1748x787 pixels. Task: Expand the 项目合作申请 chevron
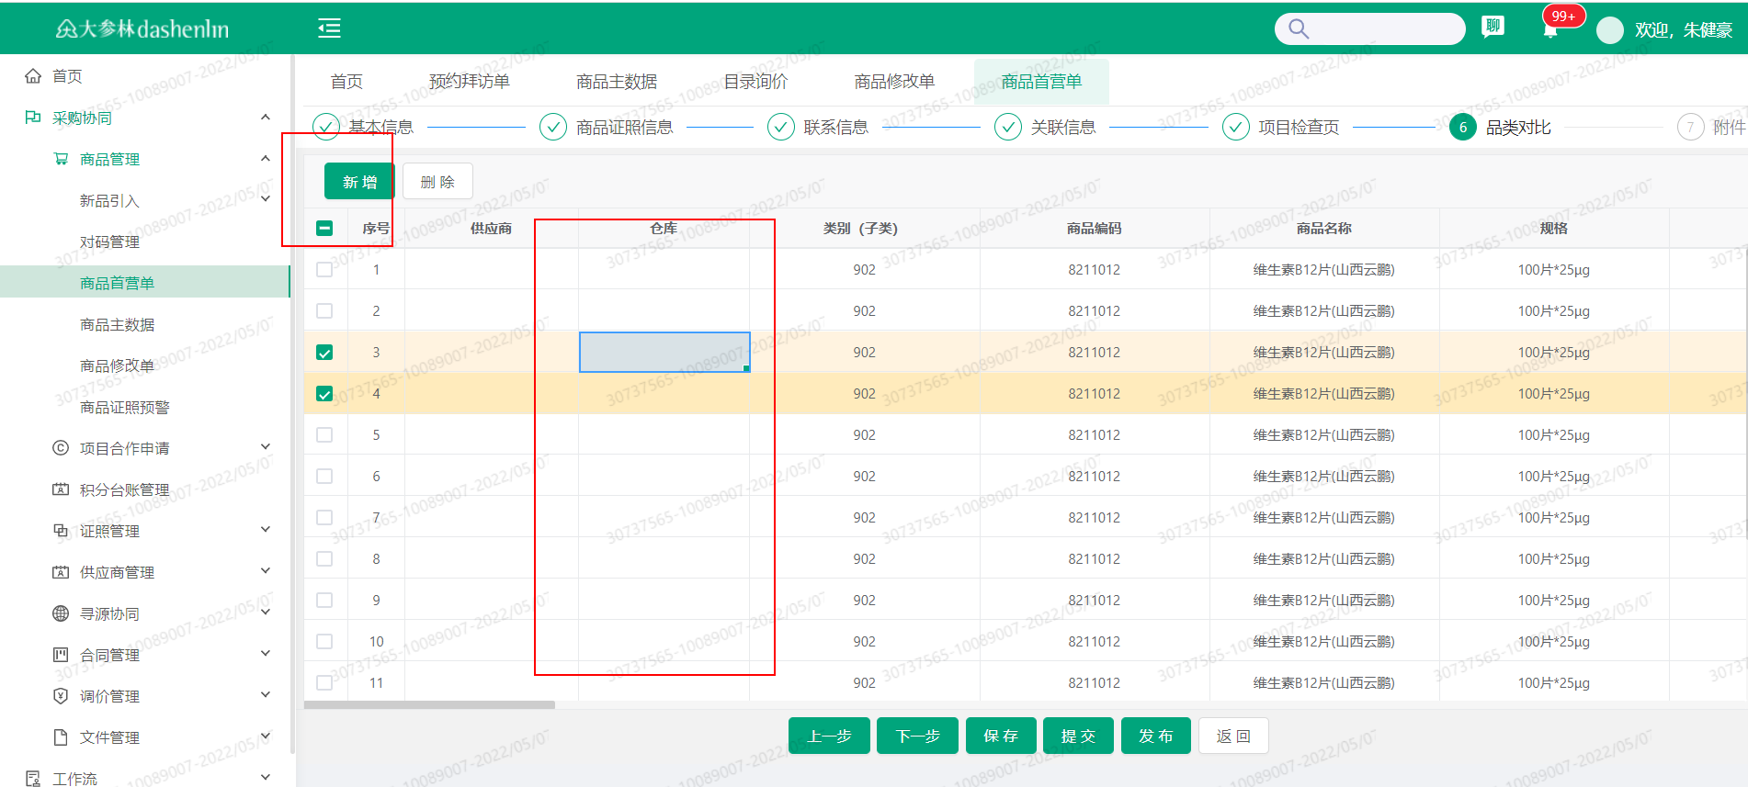tap(266, 447)
